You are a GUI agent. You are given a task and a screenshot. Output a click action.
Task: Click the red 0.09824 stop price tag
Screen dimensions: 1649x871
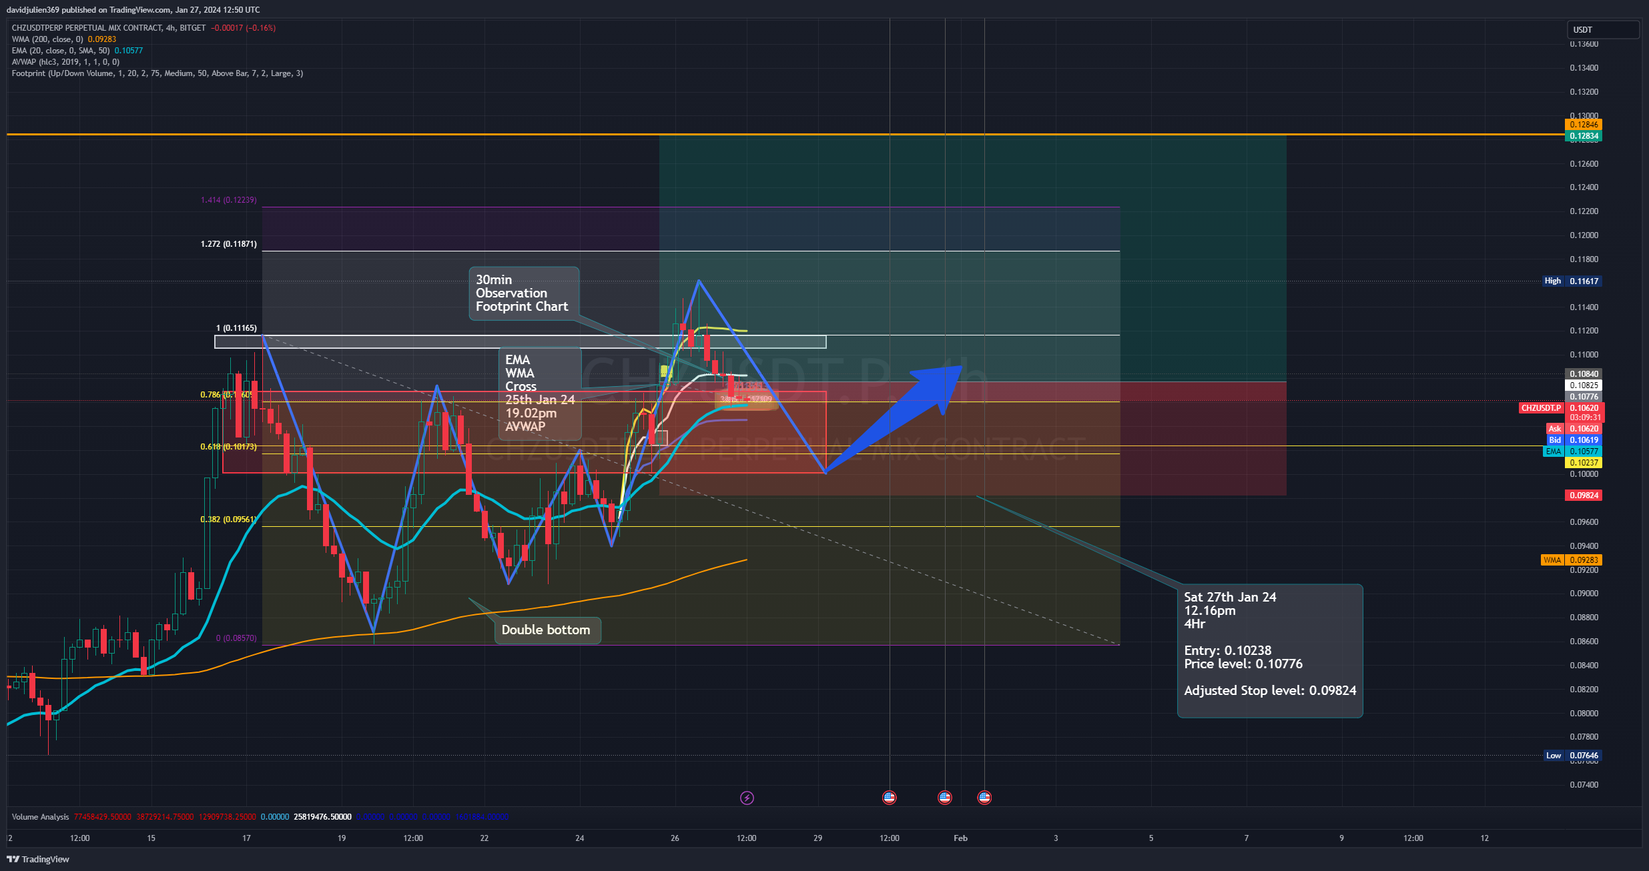1583,496
